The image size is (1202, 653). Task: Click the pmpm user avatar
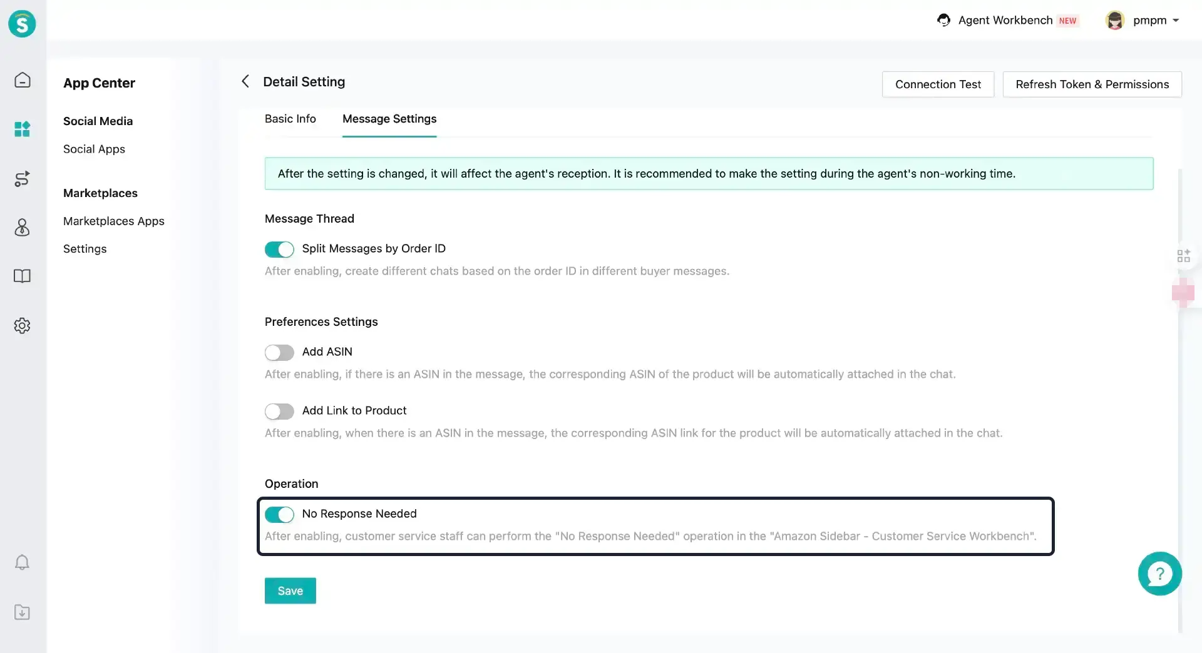pyautogui.click(x=1115, y=20)
